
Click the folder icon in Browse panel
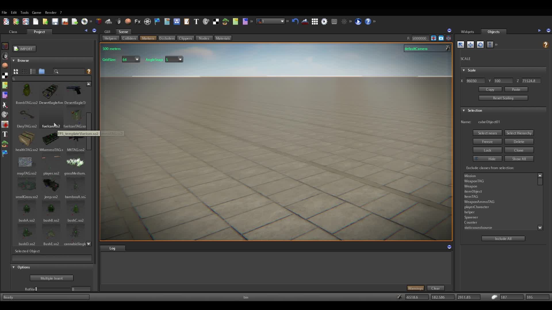pos(42,71)
